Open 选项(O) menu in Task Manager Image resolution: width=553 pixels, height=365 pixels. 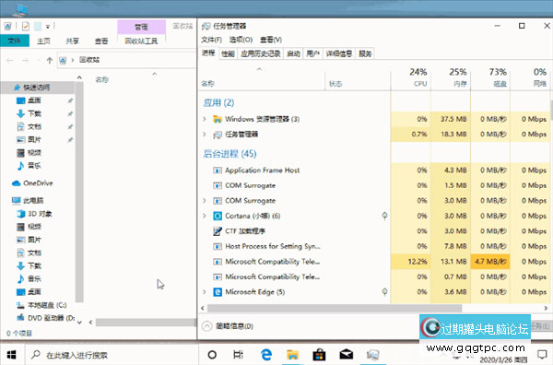pos(241,40)
